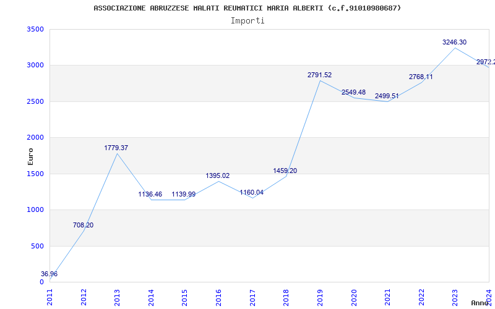Viewport: 495px width, 309px height.
Task: Click the 3246.30 maximum value label
Action: coord(454,42)
